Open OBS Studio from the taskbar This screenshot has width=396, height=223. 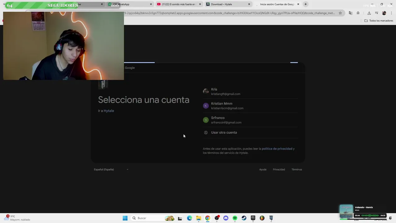pos(217,218)
